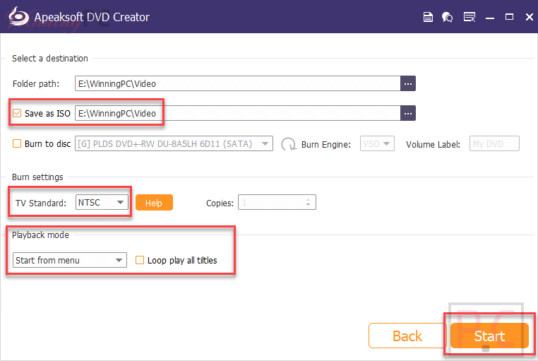Click the Volume Label text
This screenshot has height=361, width=538.
433,144
